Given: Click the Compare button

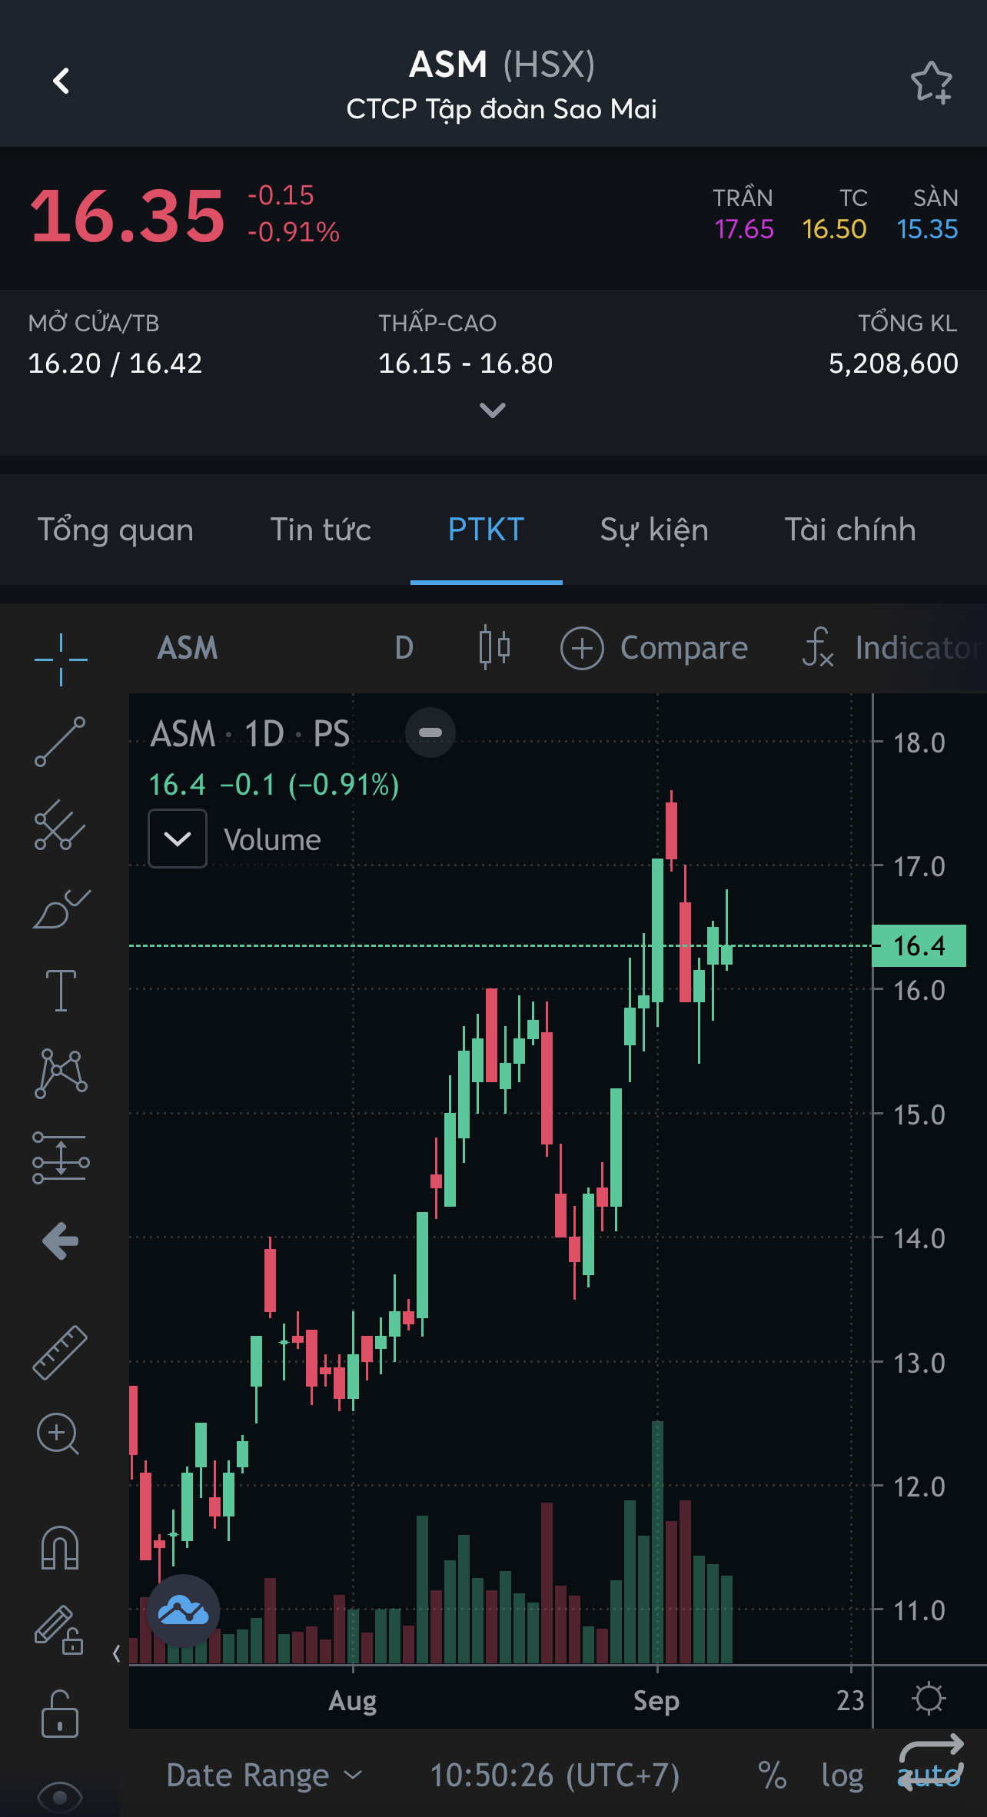Looking at the screenshot, I should 654,648.
